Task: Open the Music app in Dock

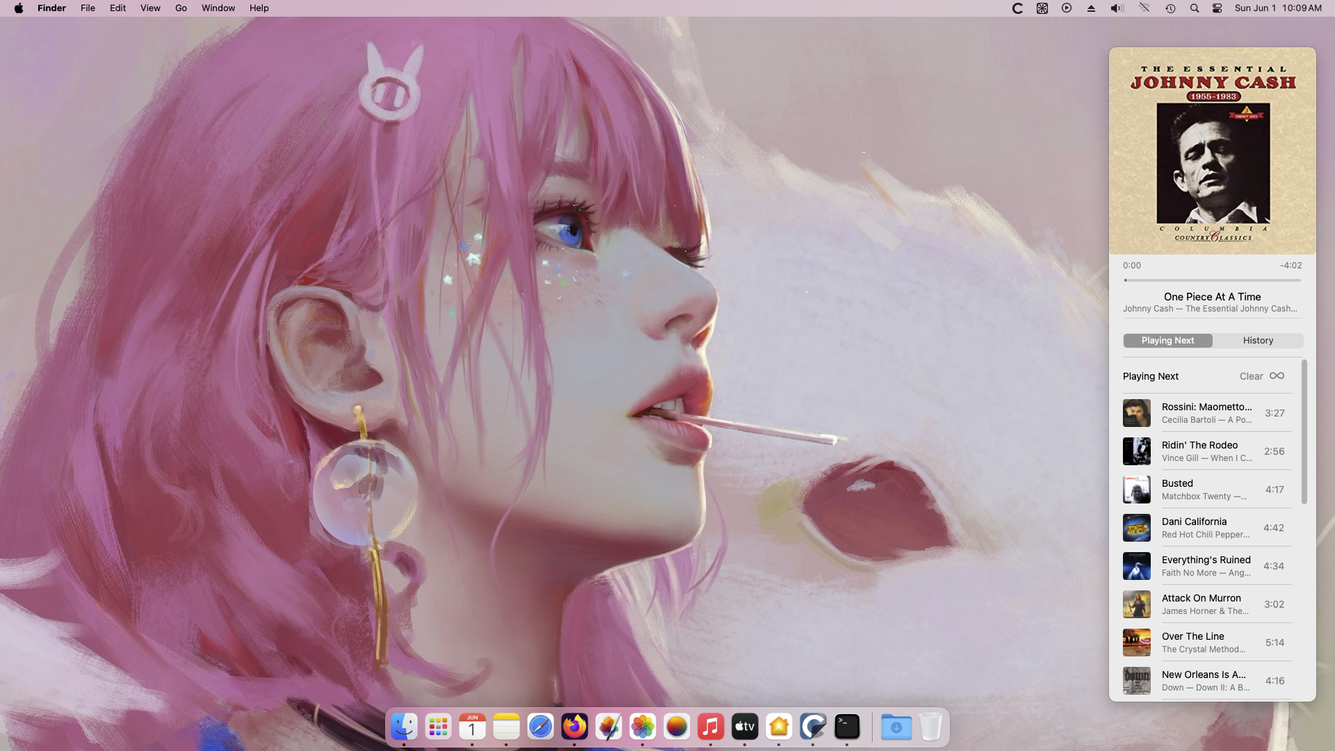Action: 710,727
